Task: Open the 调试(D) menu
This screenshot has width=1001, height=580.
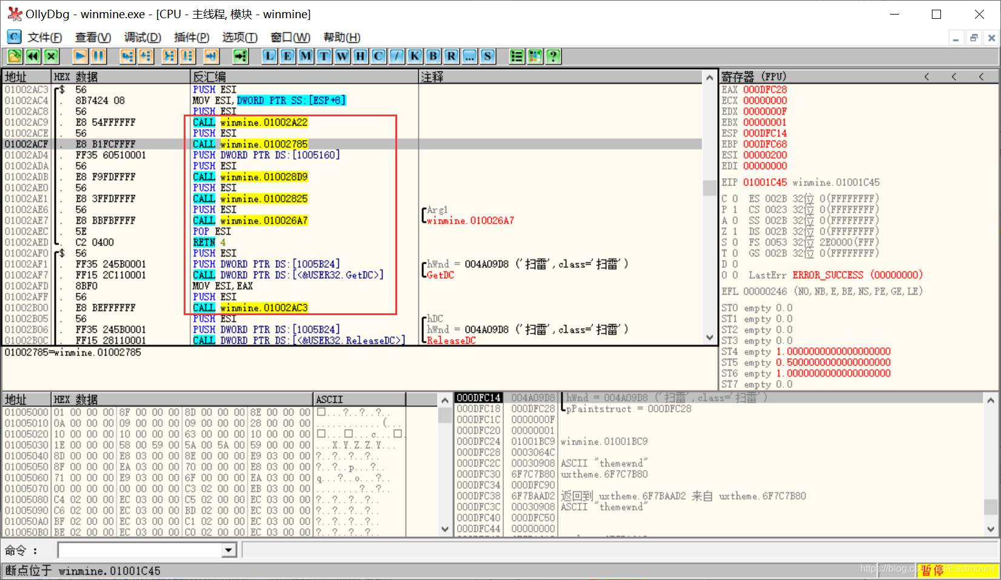Action: point(142,38)
